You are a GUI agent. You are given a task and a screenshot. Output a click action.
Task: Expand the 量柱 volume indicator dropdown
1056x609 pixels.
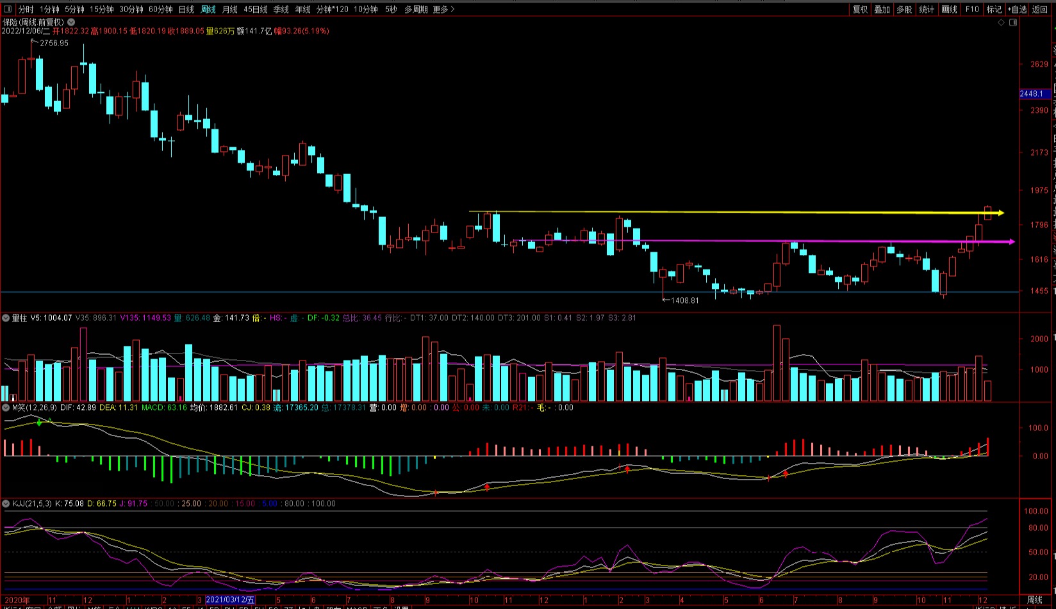pyautogui.click(x=6, y=318)
